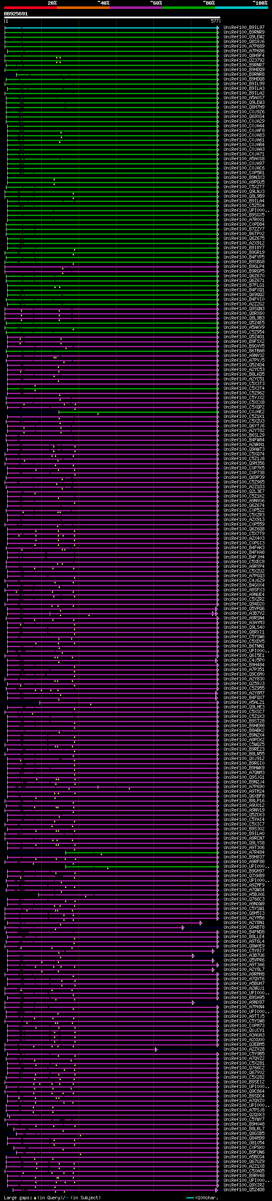This screenshot has height=1201, width=272.
Task: Select label UniRef100_B9SEI2
Action: coord(244,1082)
